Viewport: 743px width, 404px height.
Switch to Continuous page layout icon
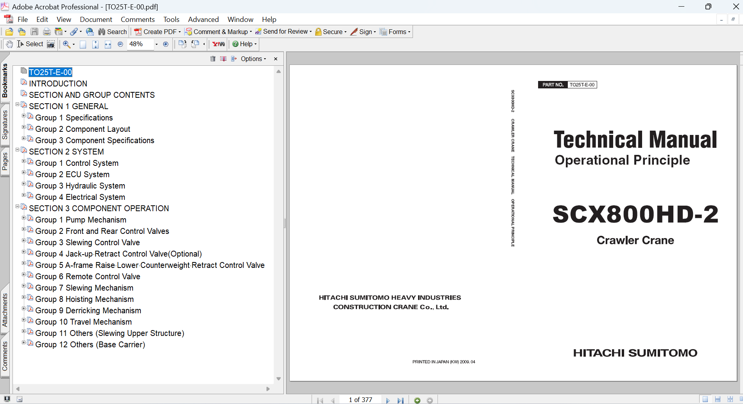click(x=718, y=399)
